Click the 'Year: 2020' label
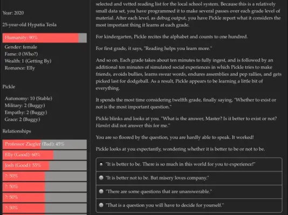 [13, 13]
